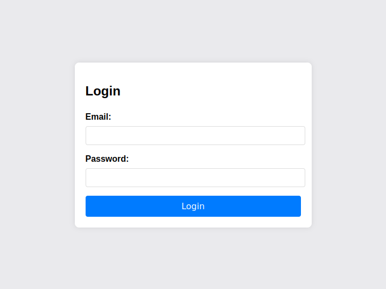Click the Login heading text

point(103,91)
